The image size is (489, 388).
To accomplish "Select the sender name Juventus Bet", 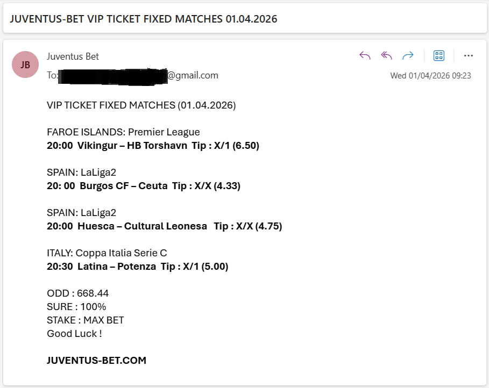I will pos(72,56).
